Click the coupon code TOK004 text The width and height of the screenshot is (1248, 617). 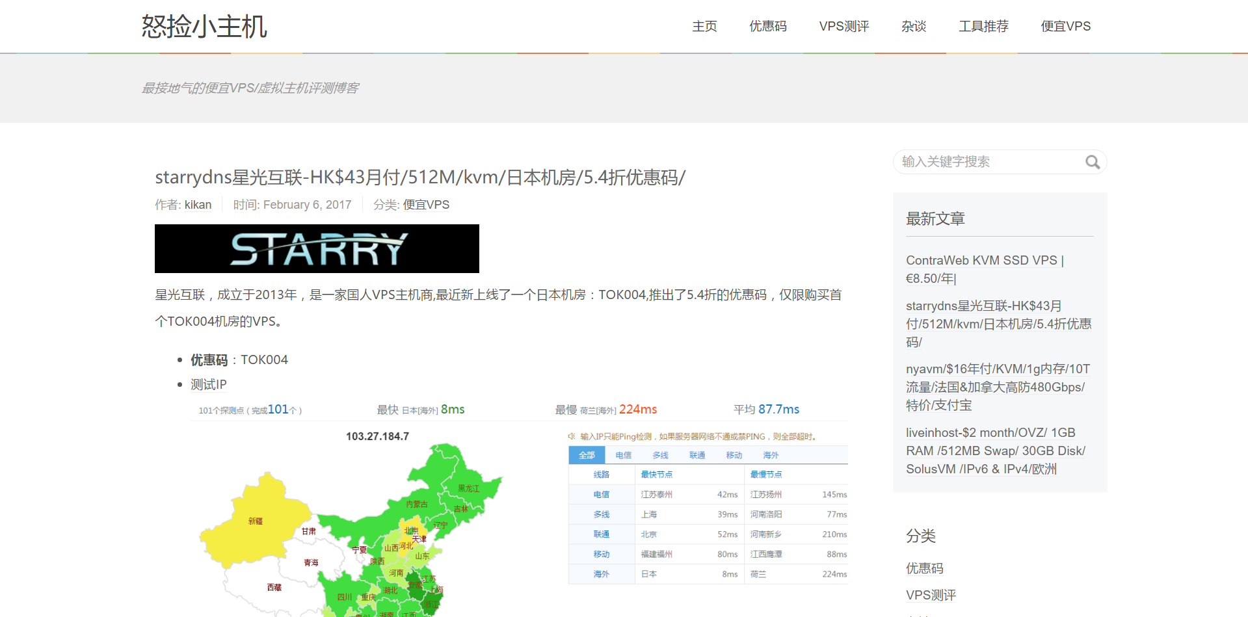coord(264,360)
